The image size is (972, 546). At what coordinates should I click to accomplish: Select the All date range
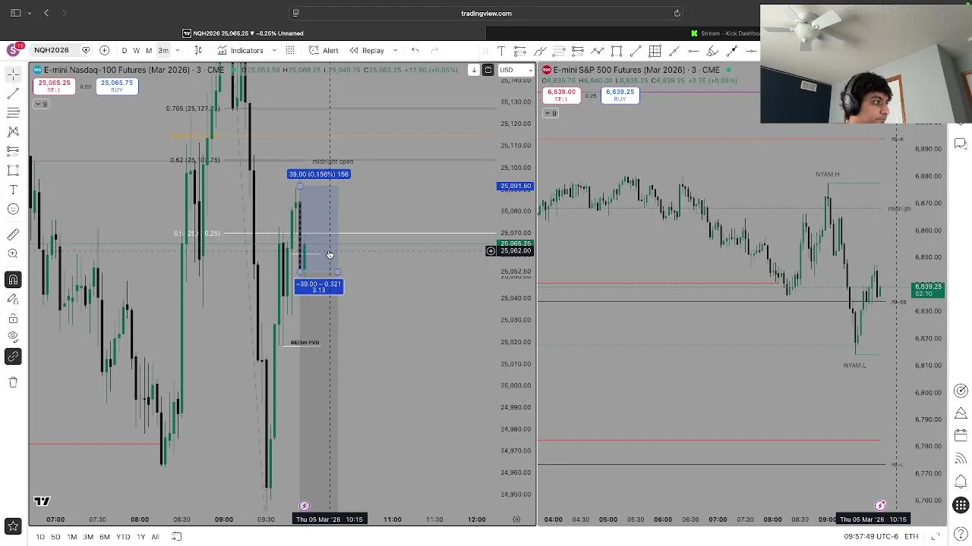pos(155,537)
